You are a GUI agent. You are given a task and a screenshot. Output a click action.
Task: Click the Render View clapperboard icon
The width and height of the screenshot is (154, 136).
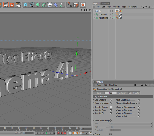(6, 5)
